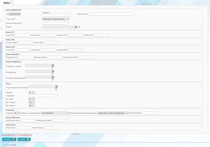Clear Tipo dispositivo E. interior trash icon

click(56, 89)
